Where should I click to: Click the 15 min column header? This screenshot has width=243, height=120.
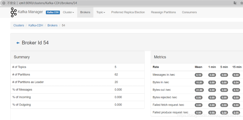237,67
